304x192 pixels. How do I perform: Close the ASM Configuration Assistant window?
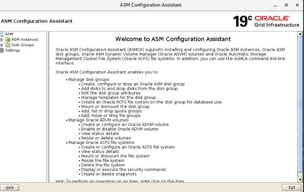pos(297,5)
